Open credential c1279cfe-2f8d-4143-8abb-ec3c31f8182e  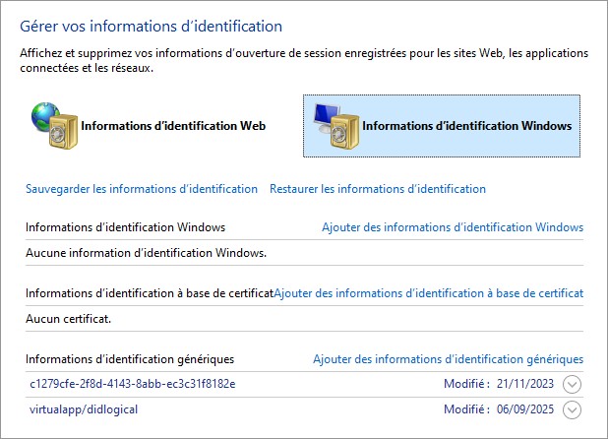(x=133, y=384)
